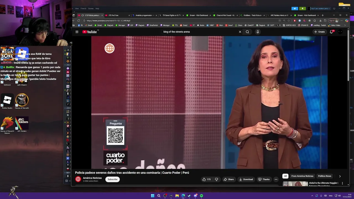Open the ARC Raiders desktop shortcut
This screenshot has height=199, width=354.
[22, 125]
